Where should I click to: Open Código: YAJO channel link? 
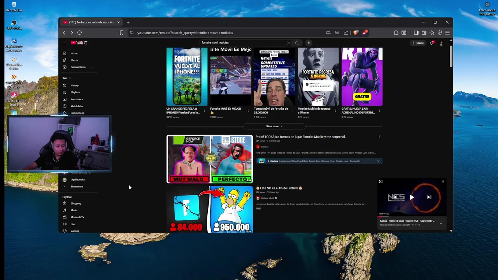268,198
